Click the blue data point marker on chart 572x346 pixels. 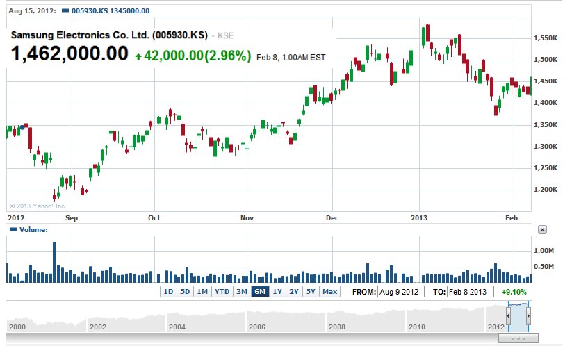point(23,127)
